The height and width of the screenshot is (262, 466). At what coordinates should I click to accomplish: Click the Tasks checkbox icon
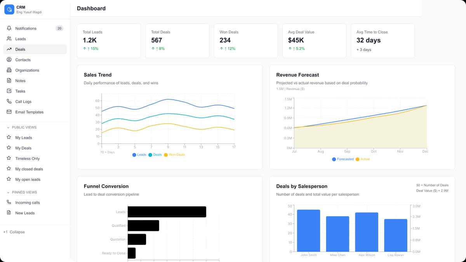(x=9, y=91)
